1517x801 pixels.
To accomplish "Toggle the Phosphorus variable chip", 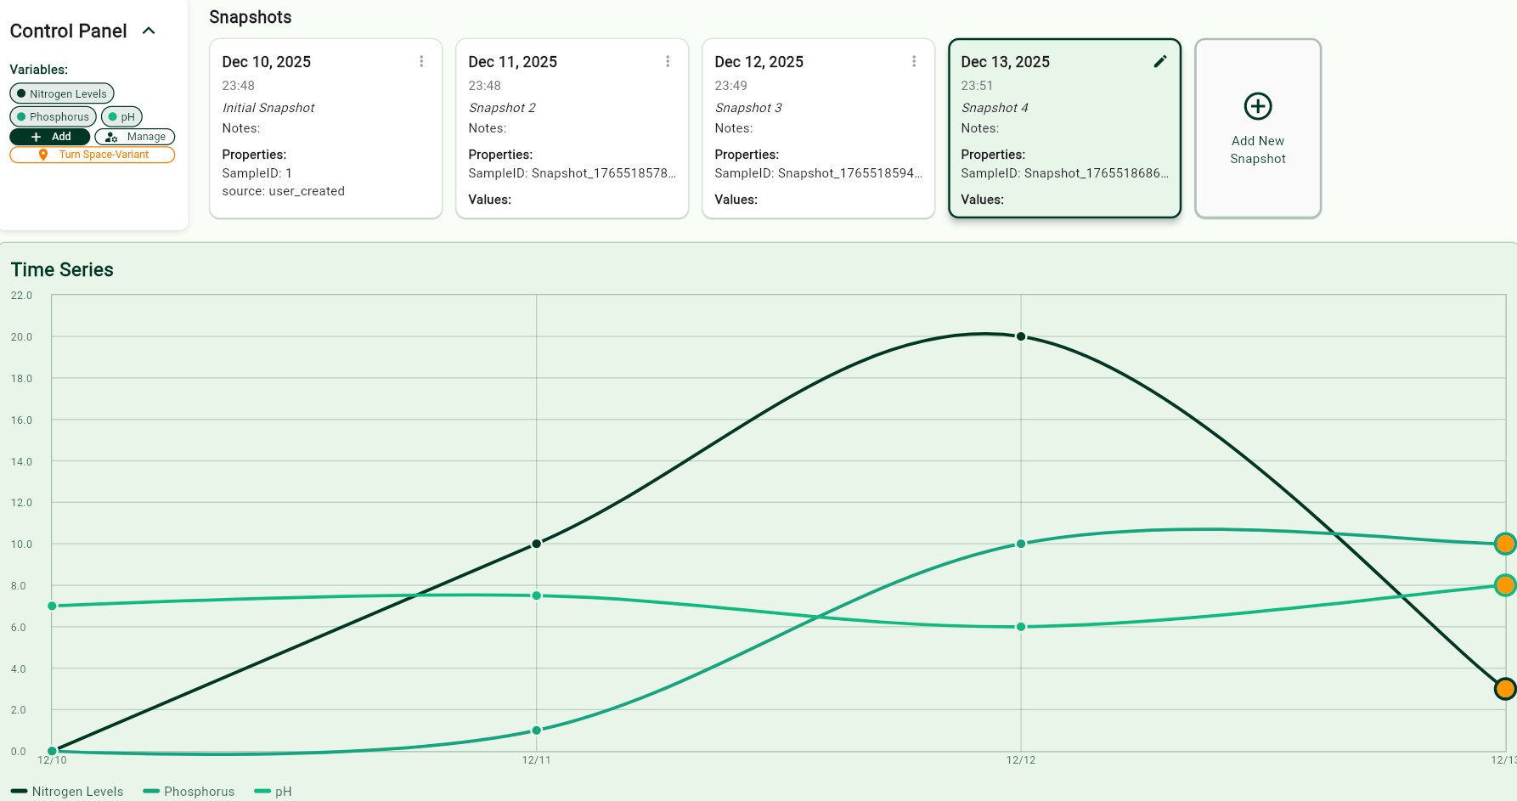I will 52,116.
